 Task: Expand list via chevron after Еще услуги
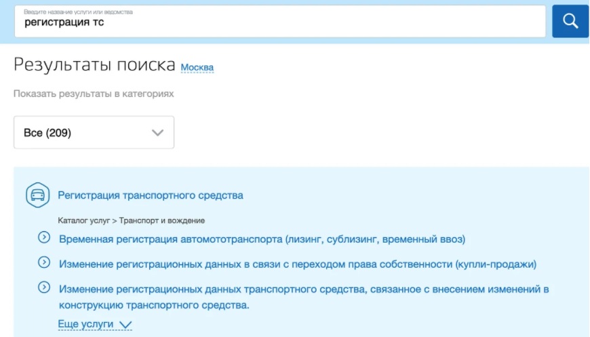tap(125, 325)
